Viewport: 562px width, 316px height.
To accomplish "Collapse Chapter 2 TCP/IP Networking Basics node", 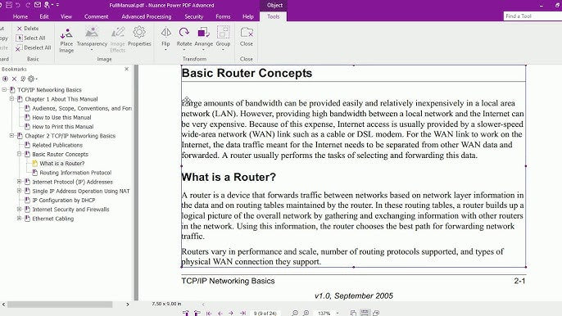I will tap(11, 136).
